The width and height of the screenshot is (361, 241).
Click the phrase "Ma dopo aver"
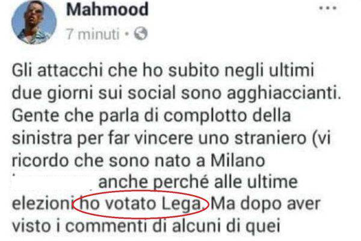266,204
